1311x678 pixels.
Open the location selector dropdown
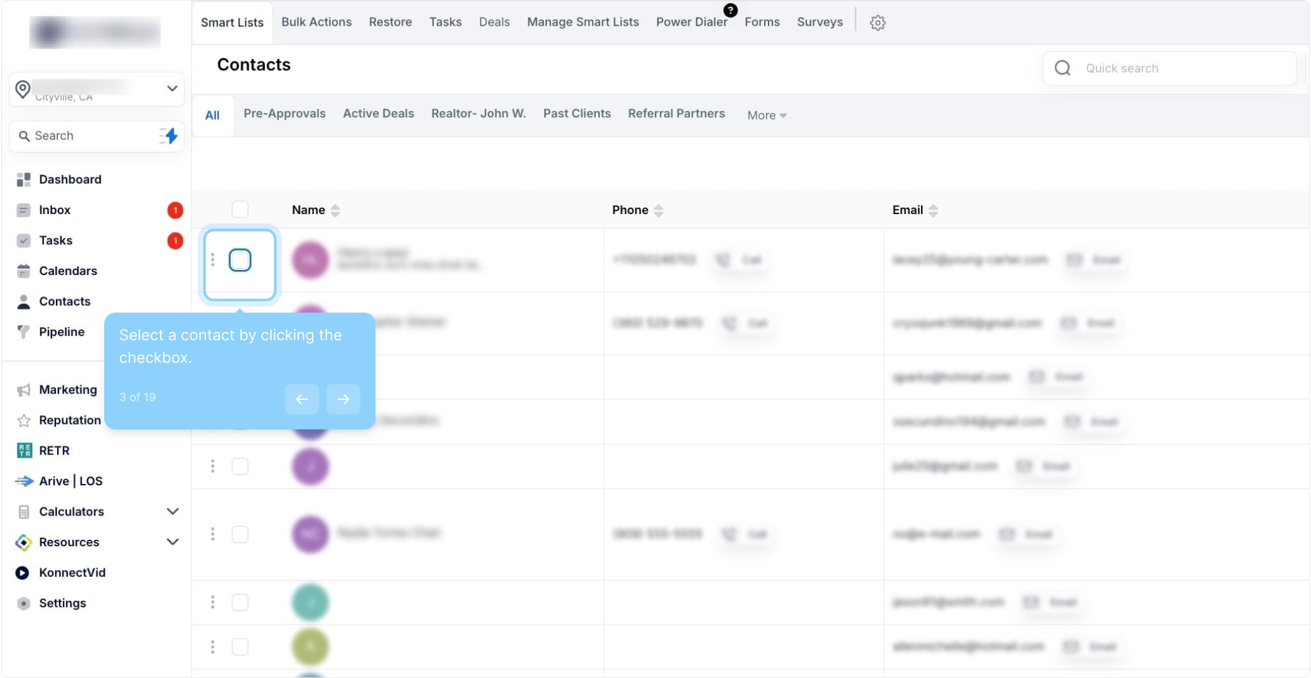pos(171,89)
